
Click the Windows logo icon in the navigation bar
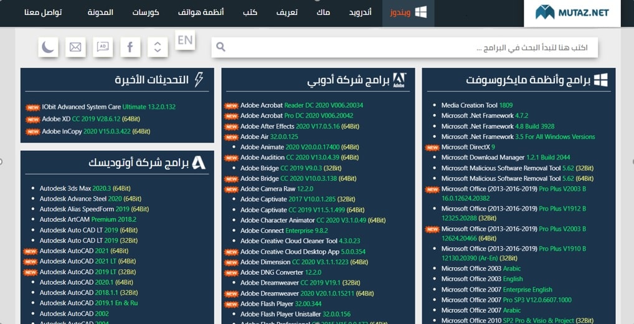click(421, 12)
